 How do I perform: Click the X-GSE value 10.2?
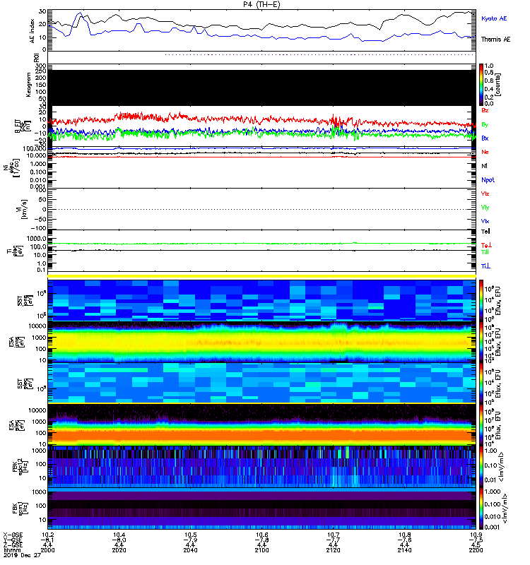[x=47, y=535]
